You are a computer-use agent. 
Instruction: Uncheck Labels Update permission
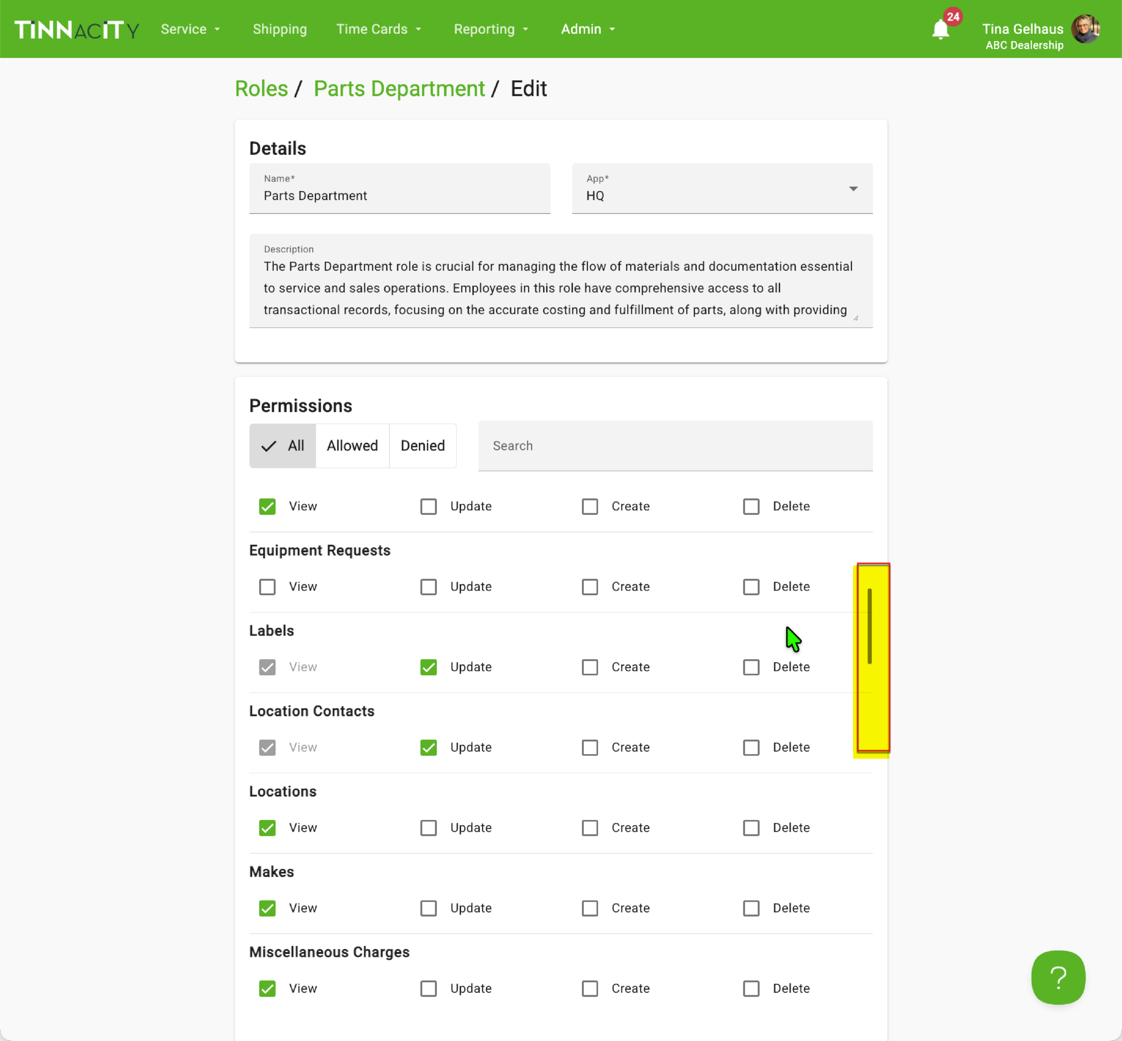click(x=428, y=667)
